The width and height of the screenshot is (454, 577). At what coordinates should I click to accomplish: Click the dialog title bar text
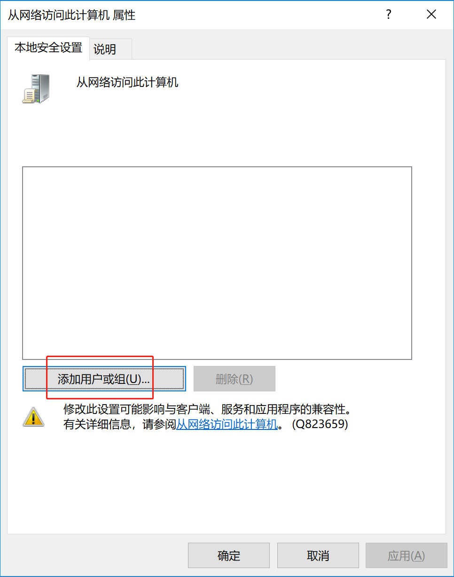click(72, 15)
